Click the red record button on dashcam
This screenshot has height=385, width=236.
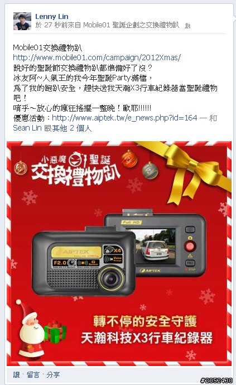(x=190, y=246)
